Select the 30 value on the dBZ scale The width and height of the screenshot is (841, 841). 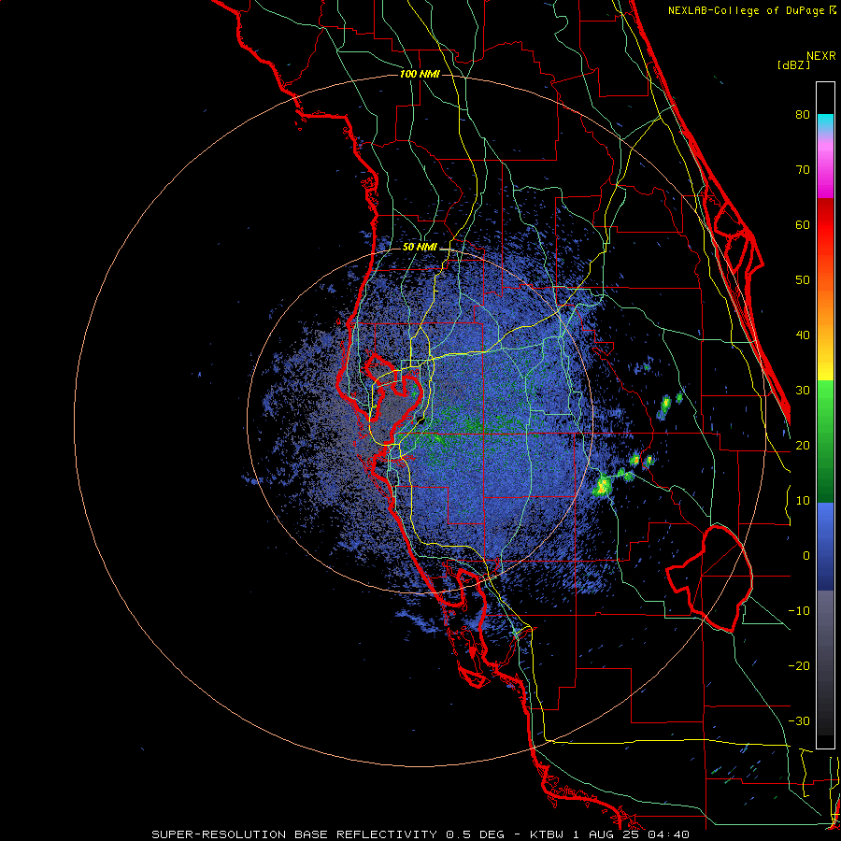coord(803,391)
